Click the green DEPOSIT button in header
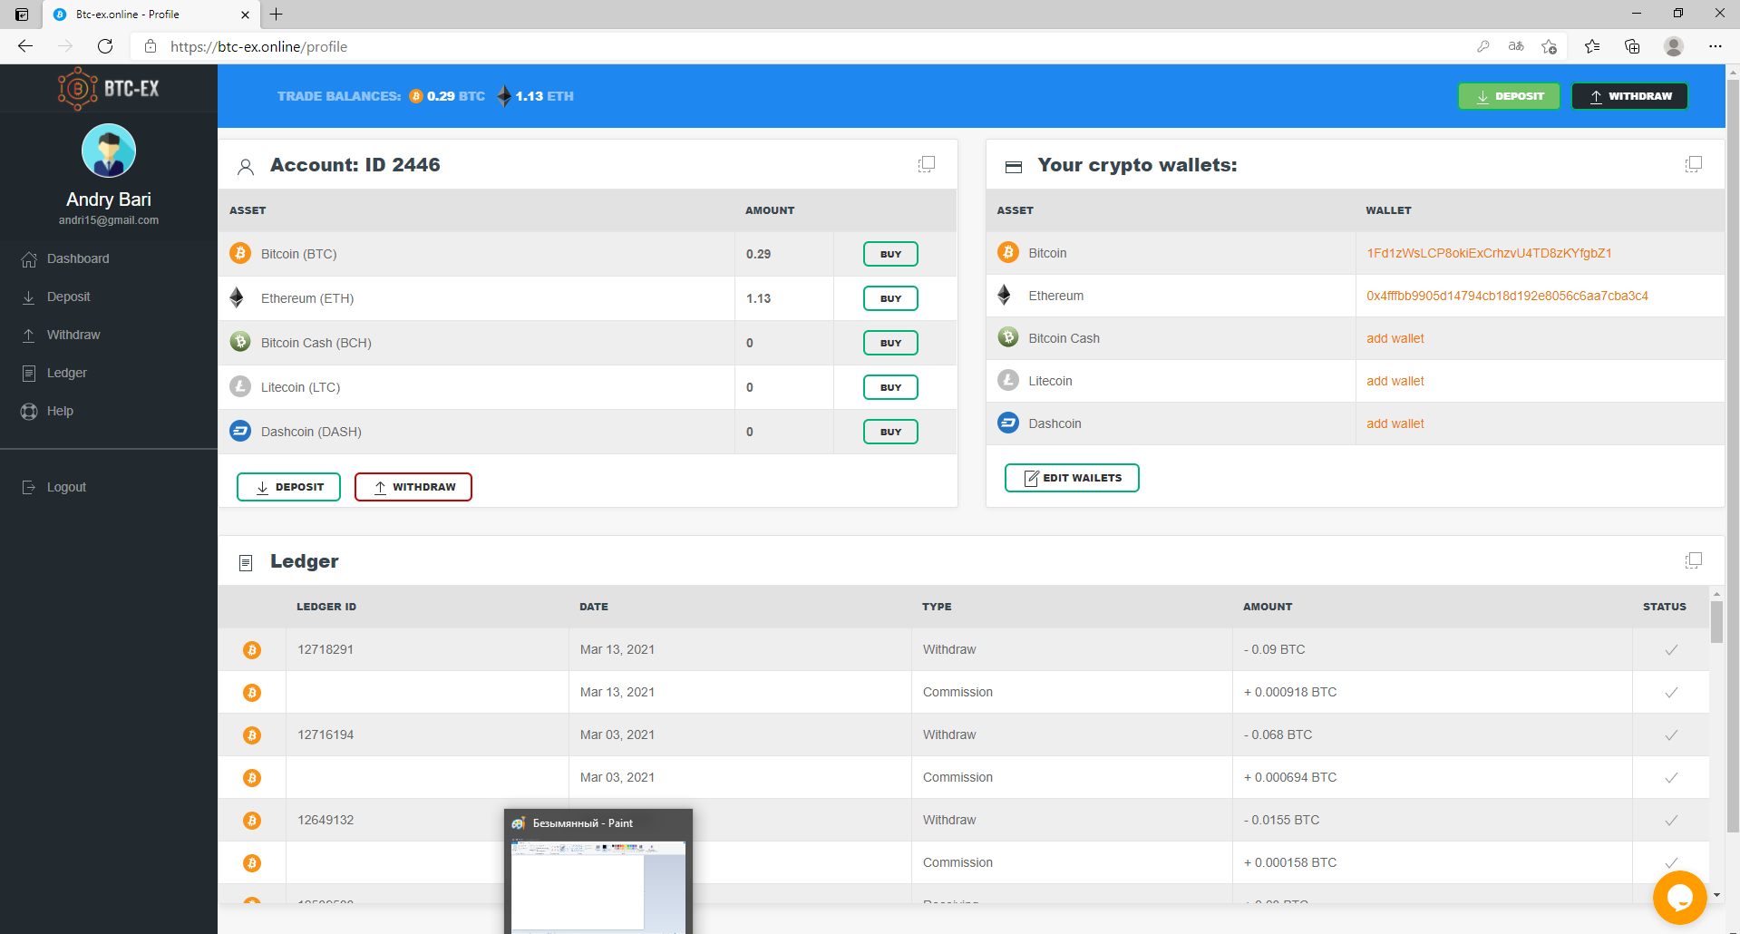 click(x=1509, y=96)
